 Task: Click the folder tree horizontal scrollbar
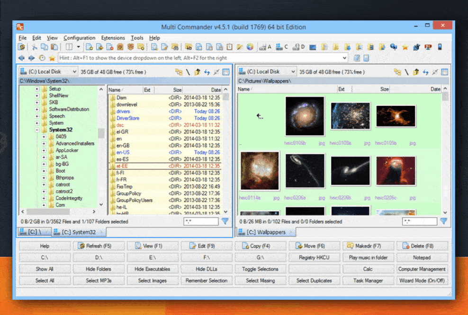click(59, 211)
